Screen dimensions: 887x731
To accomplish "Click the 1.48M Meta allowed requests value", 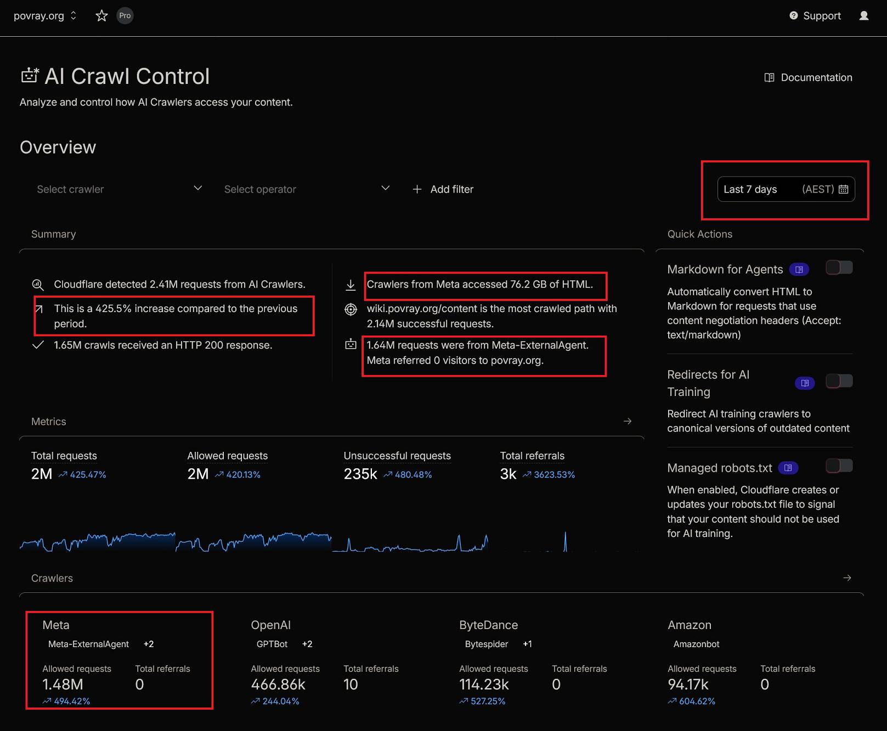I will coord(63,684).
